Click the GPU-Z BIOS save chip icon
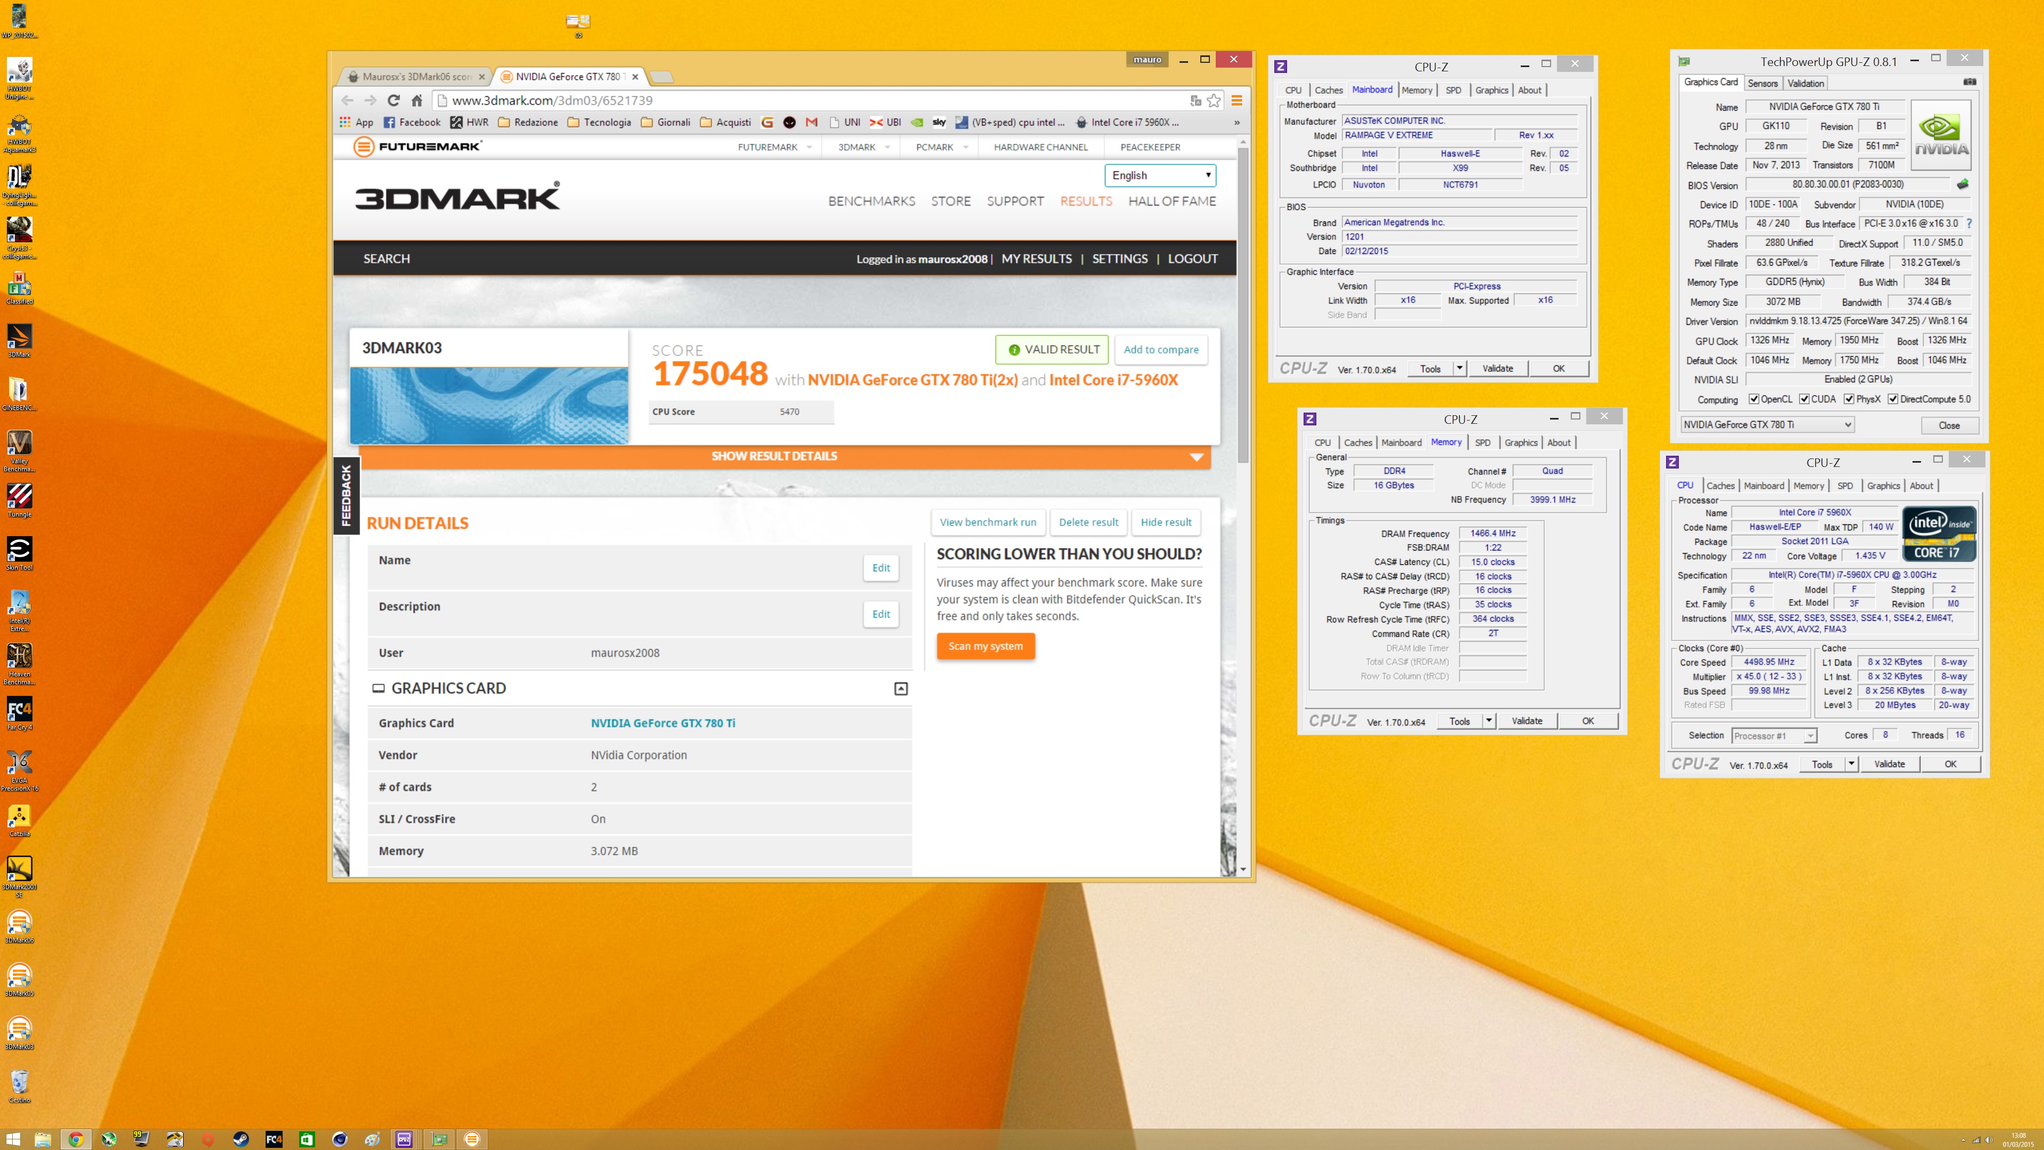2044x1150 pixels. (x=1962, y=184)
